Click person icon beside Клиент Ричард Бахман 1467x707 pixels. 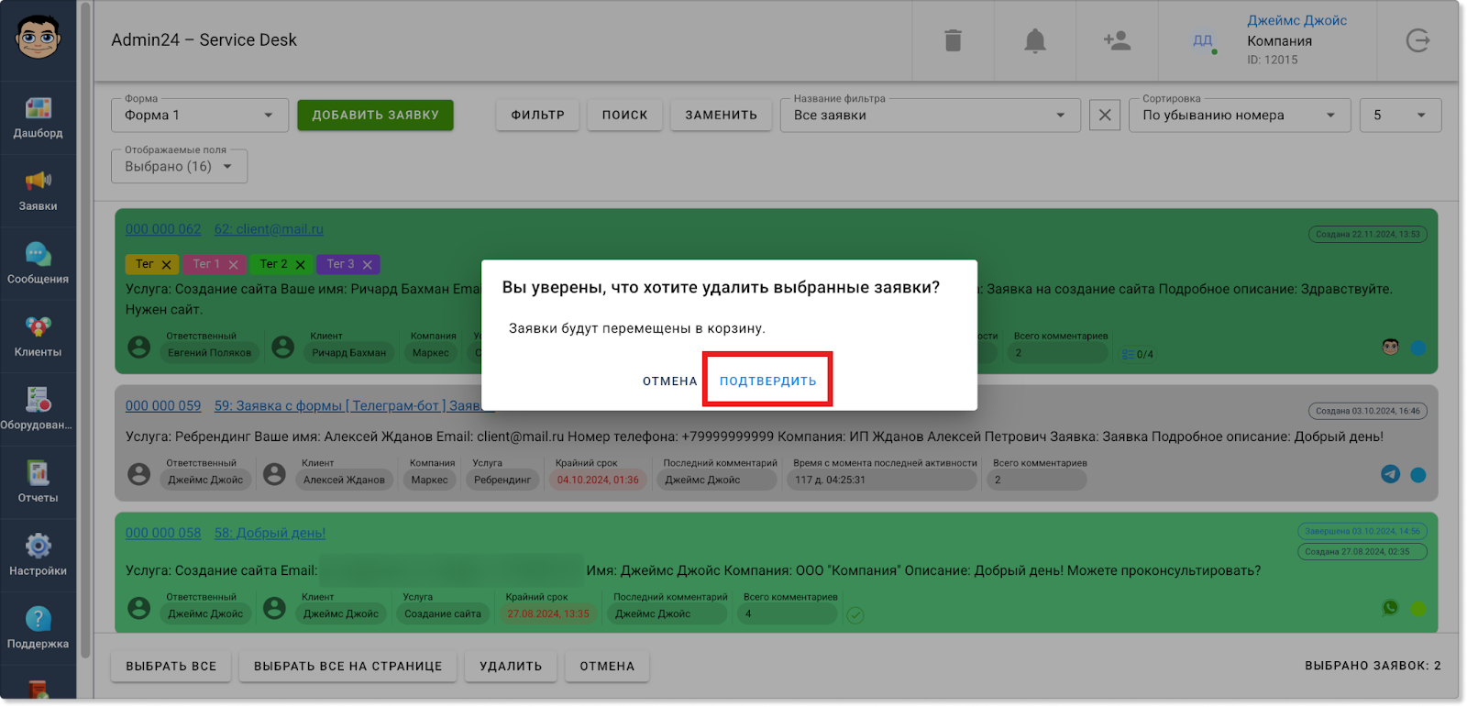tap(283, 348)
